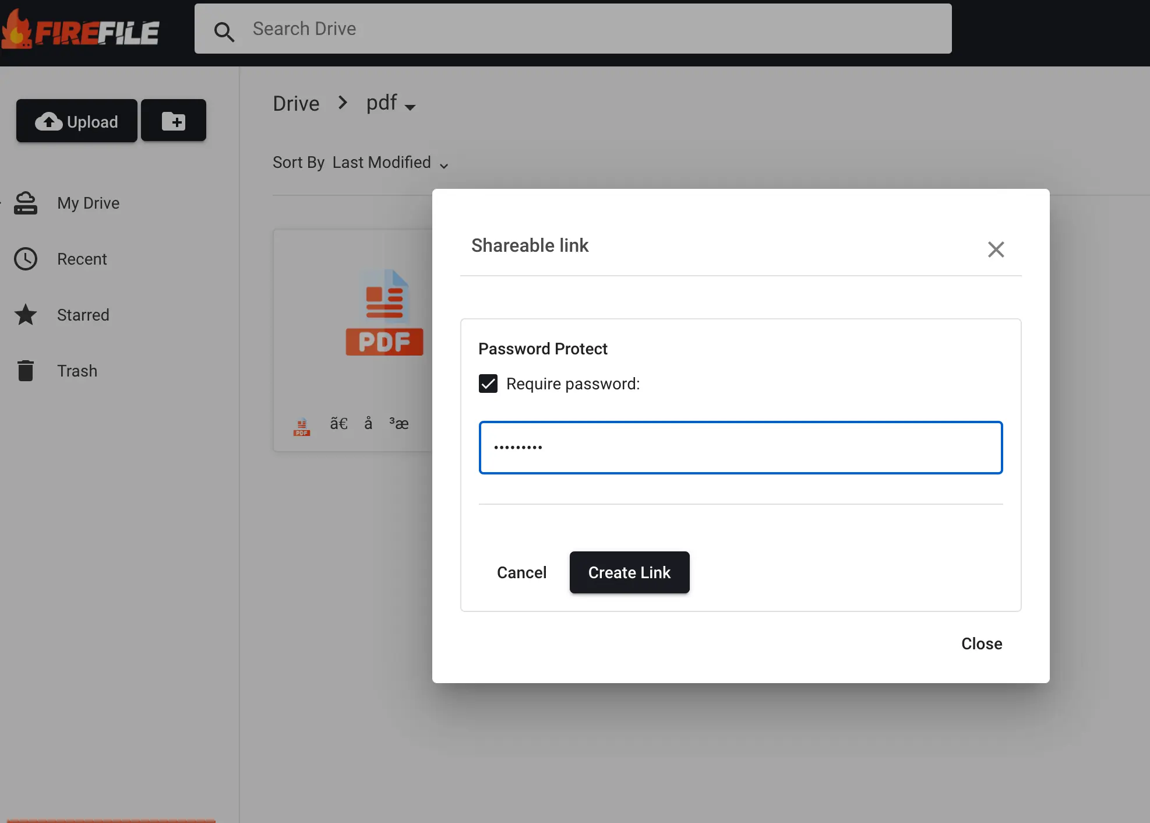Screen dimensions: 1150x823
Task: Click the Trash bin icon
Action: click(26, 371)
